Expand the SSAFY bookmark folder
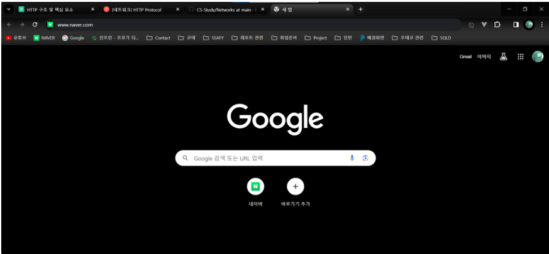Image resolution: width=549 pixels, height=254 pixels. (214, 38)
